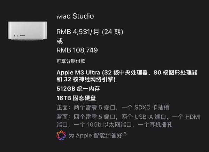Click the front Thunderbolt ports on the product image

[x=16, y=36]
